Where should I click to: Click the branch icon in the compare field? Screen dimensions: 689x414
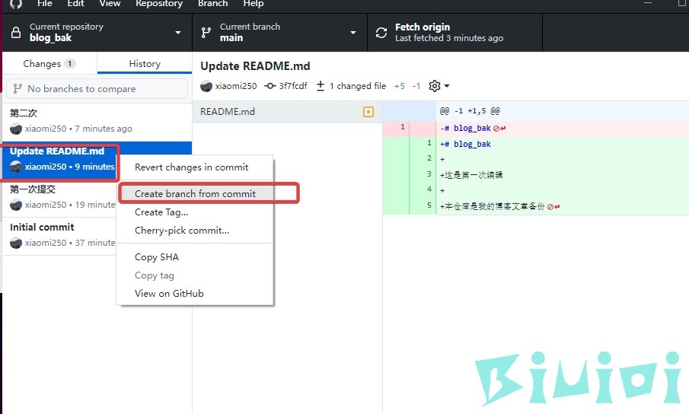tap(18, 89)
